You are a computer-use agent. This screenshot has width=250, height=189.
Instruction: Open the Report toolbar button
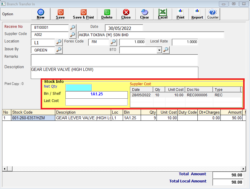tap(197, 14)
